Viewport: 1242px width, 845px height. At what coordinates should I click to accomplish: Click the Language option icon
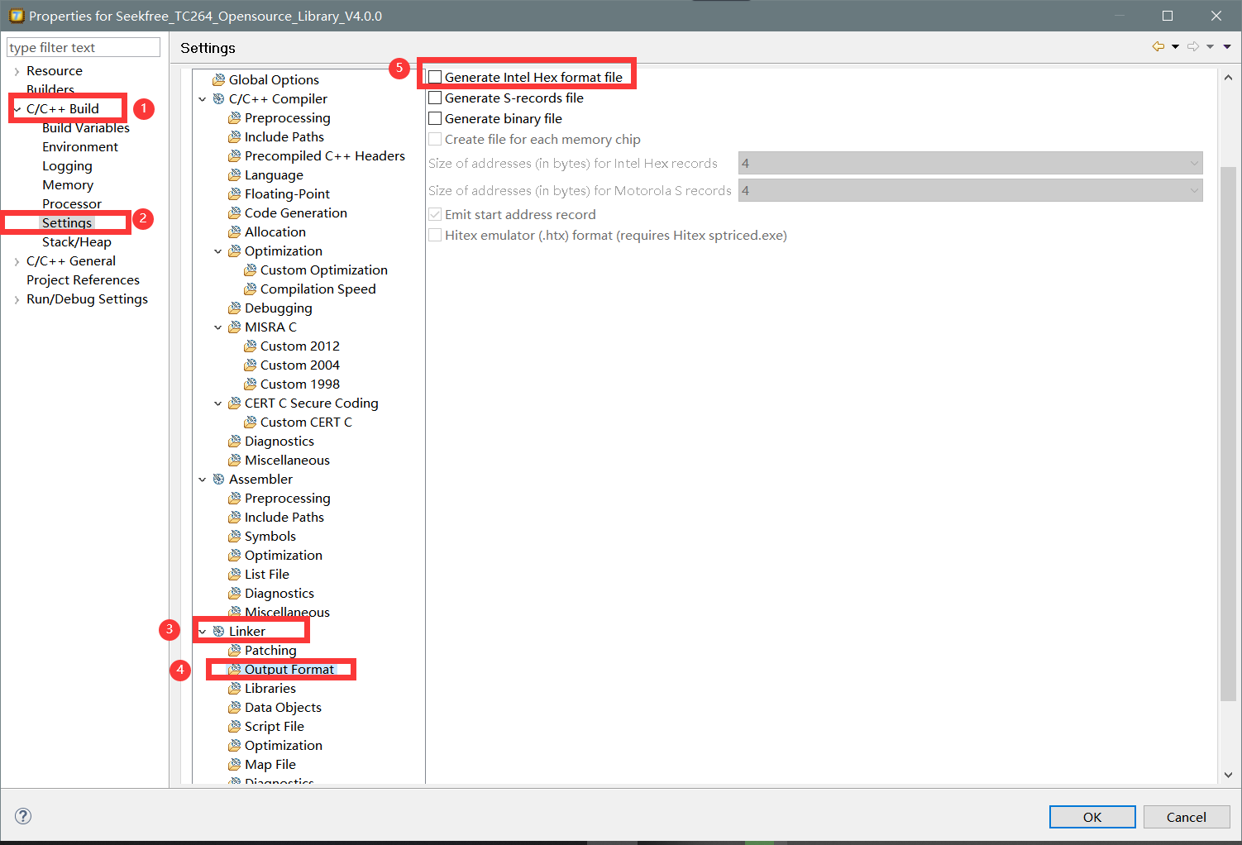[234, 175]
